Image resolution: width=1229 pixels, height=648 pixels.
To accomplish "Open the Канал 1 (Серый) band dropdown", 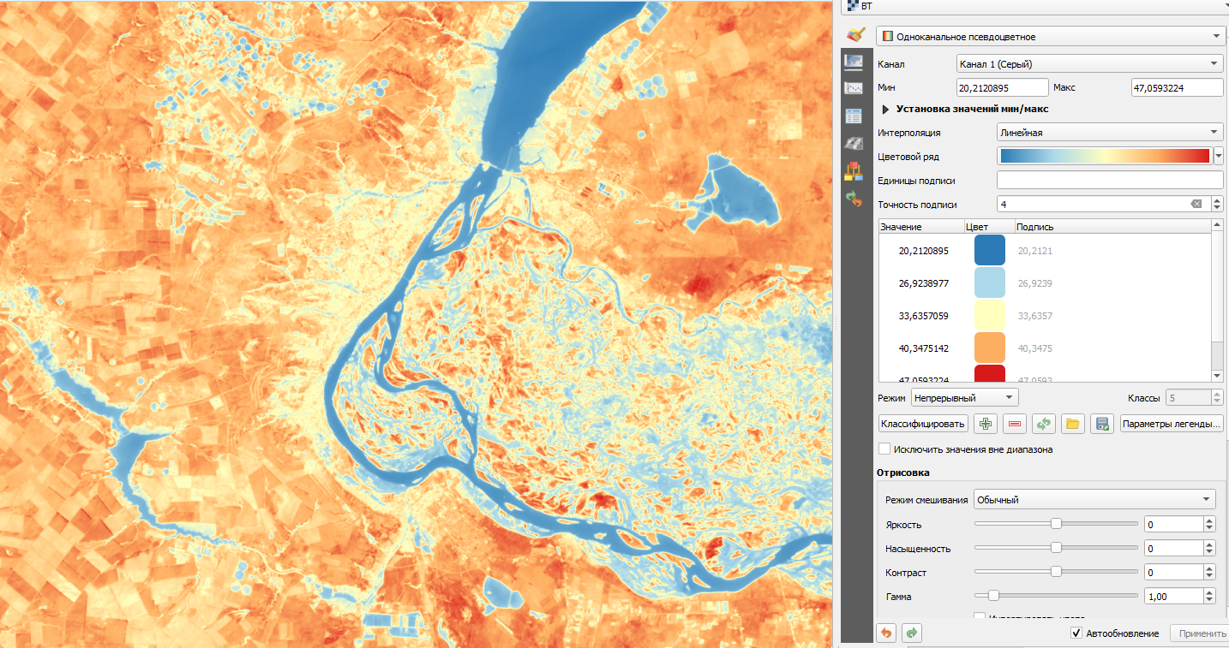I will coord(1089,63).
